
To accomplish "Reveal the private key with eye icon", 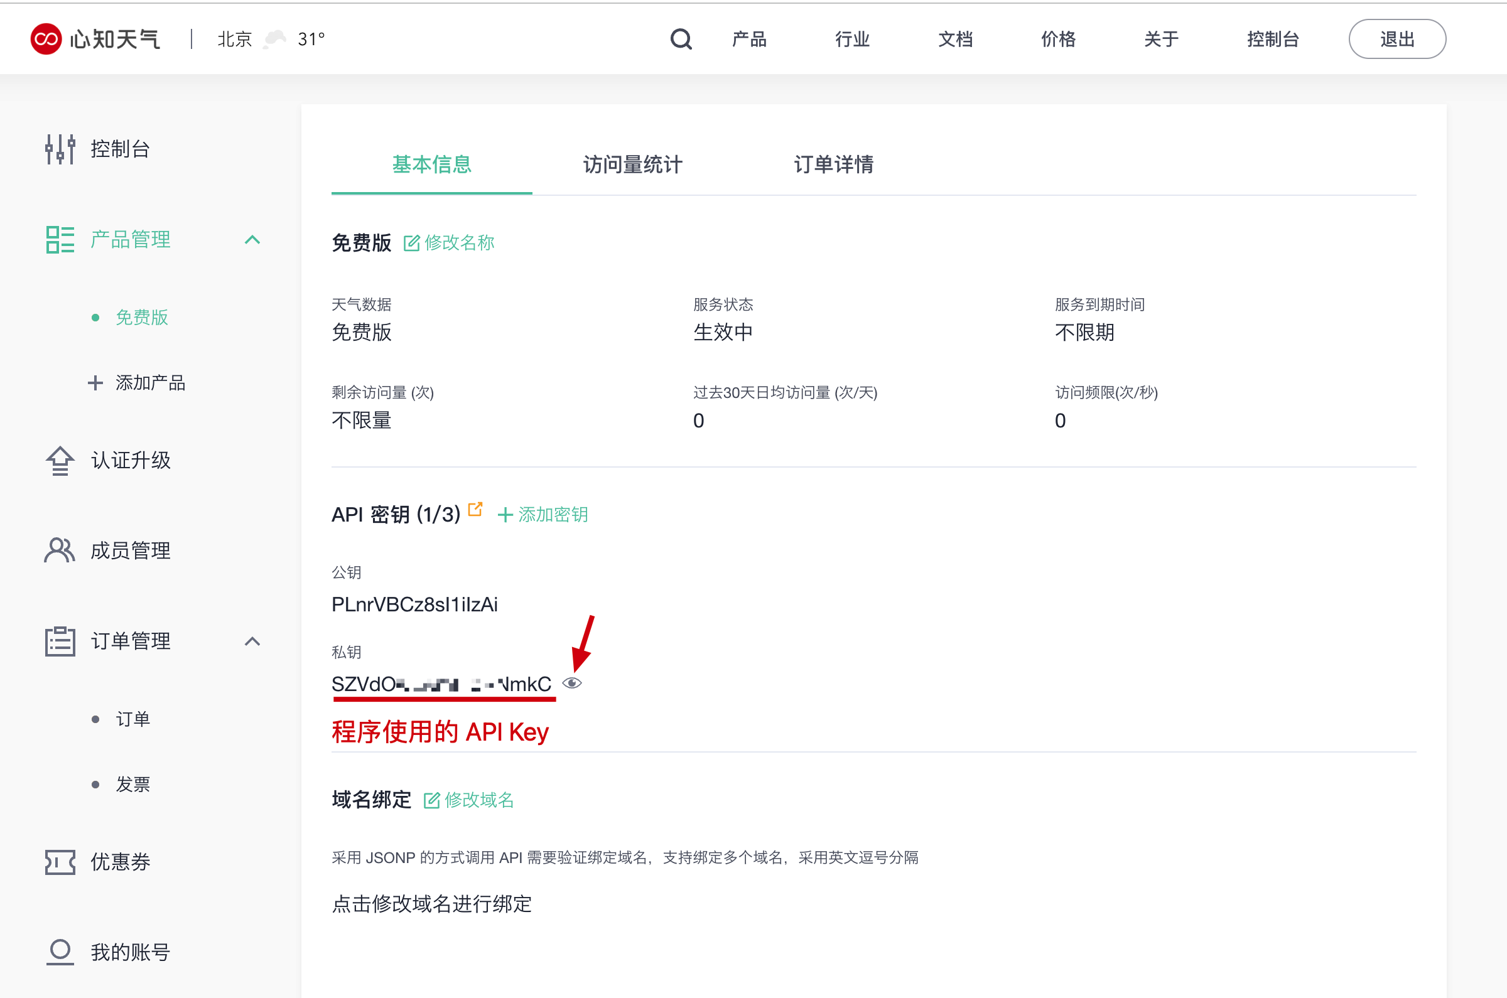I will (572, 683).
